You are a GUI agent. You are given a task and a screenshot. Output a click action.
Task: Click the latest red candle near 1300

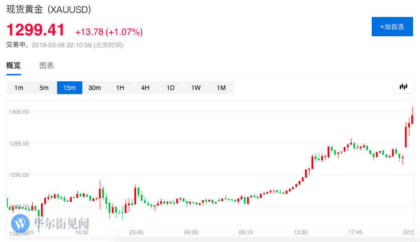point(413,118)
